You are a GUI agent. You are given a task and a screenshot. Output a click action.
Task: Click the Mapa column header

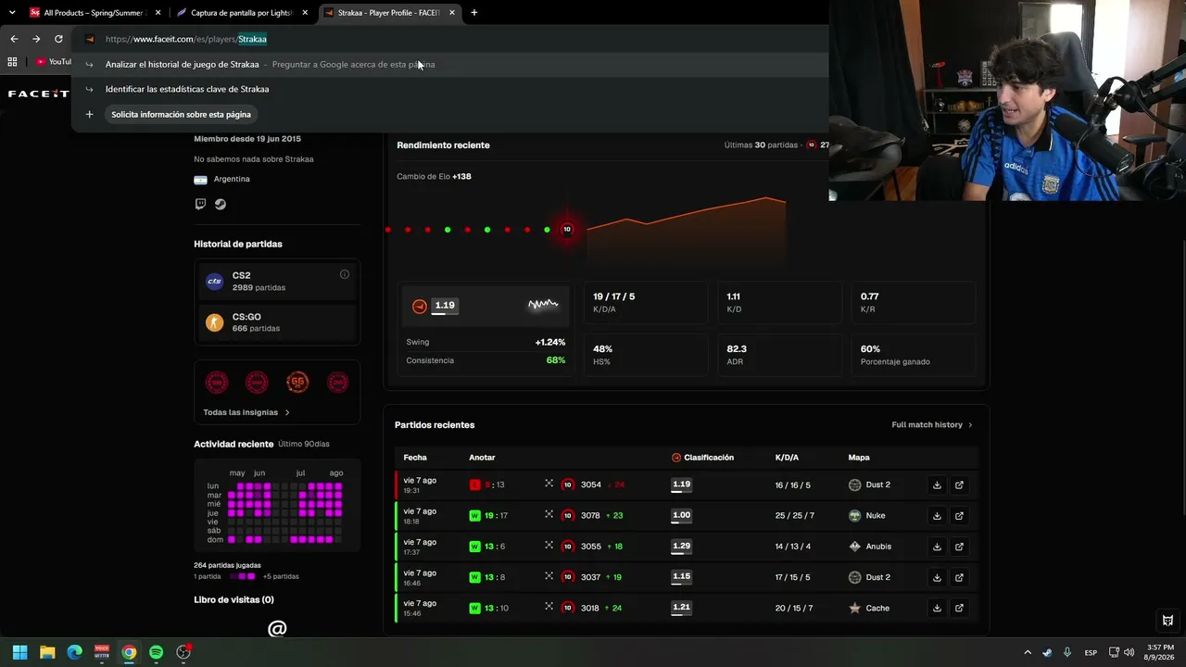click(859, 458)
